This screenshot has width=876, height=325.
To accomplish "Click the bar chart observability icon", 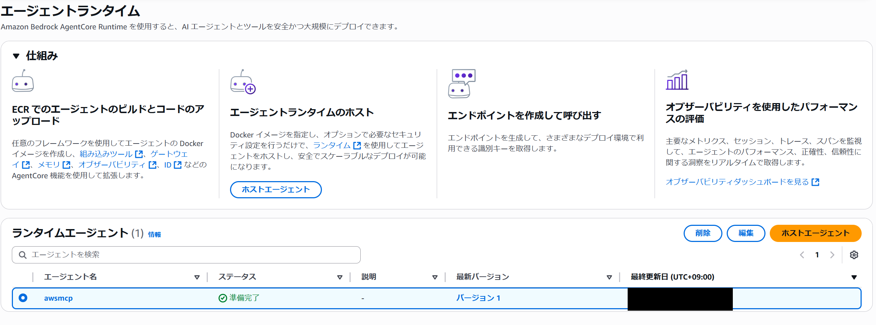I will pos(677,80).
